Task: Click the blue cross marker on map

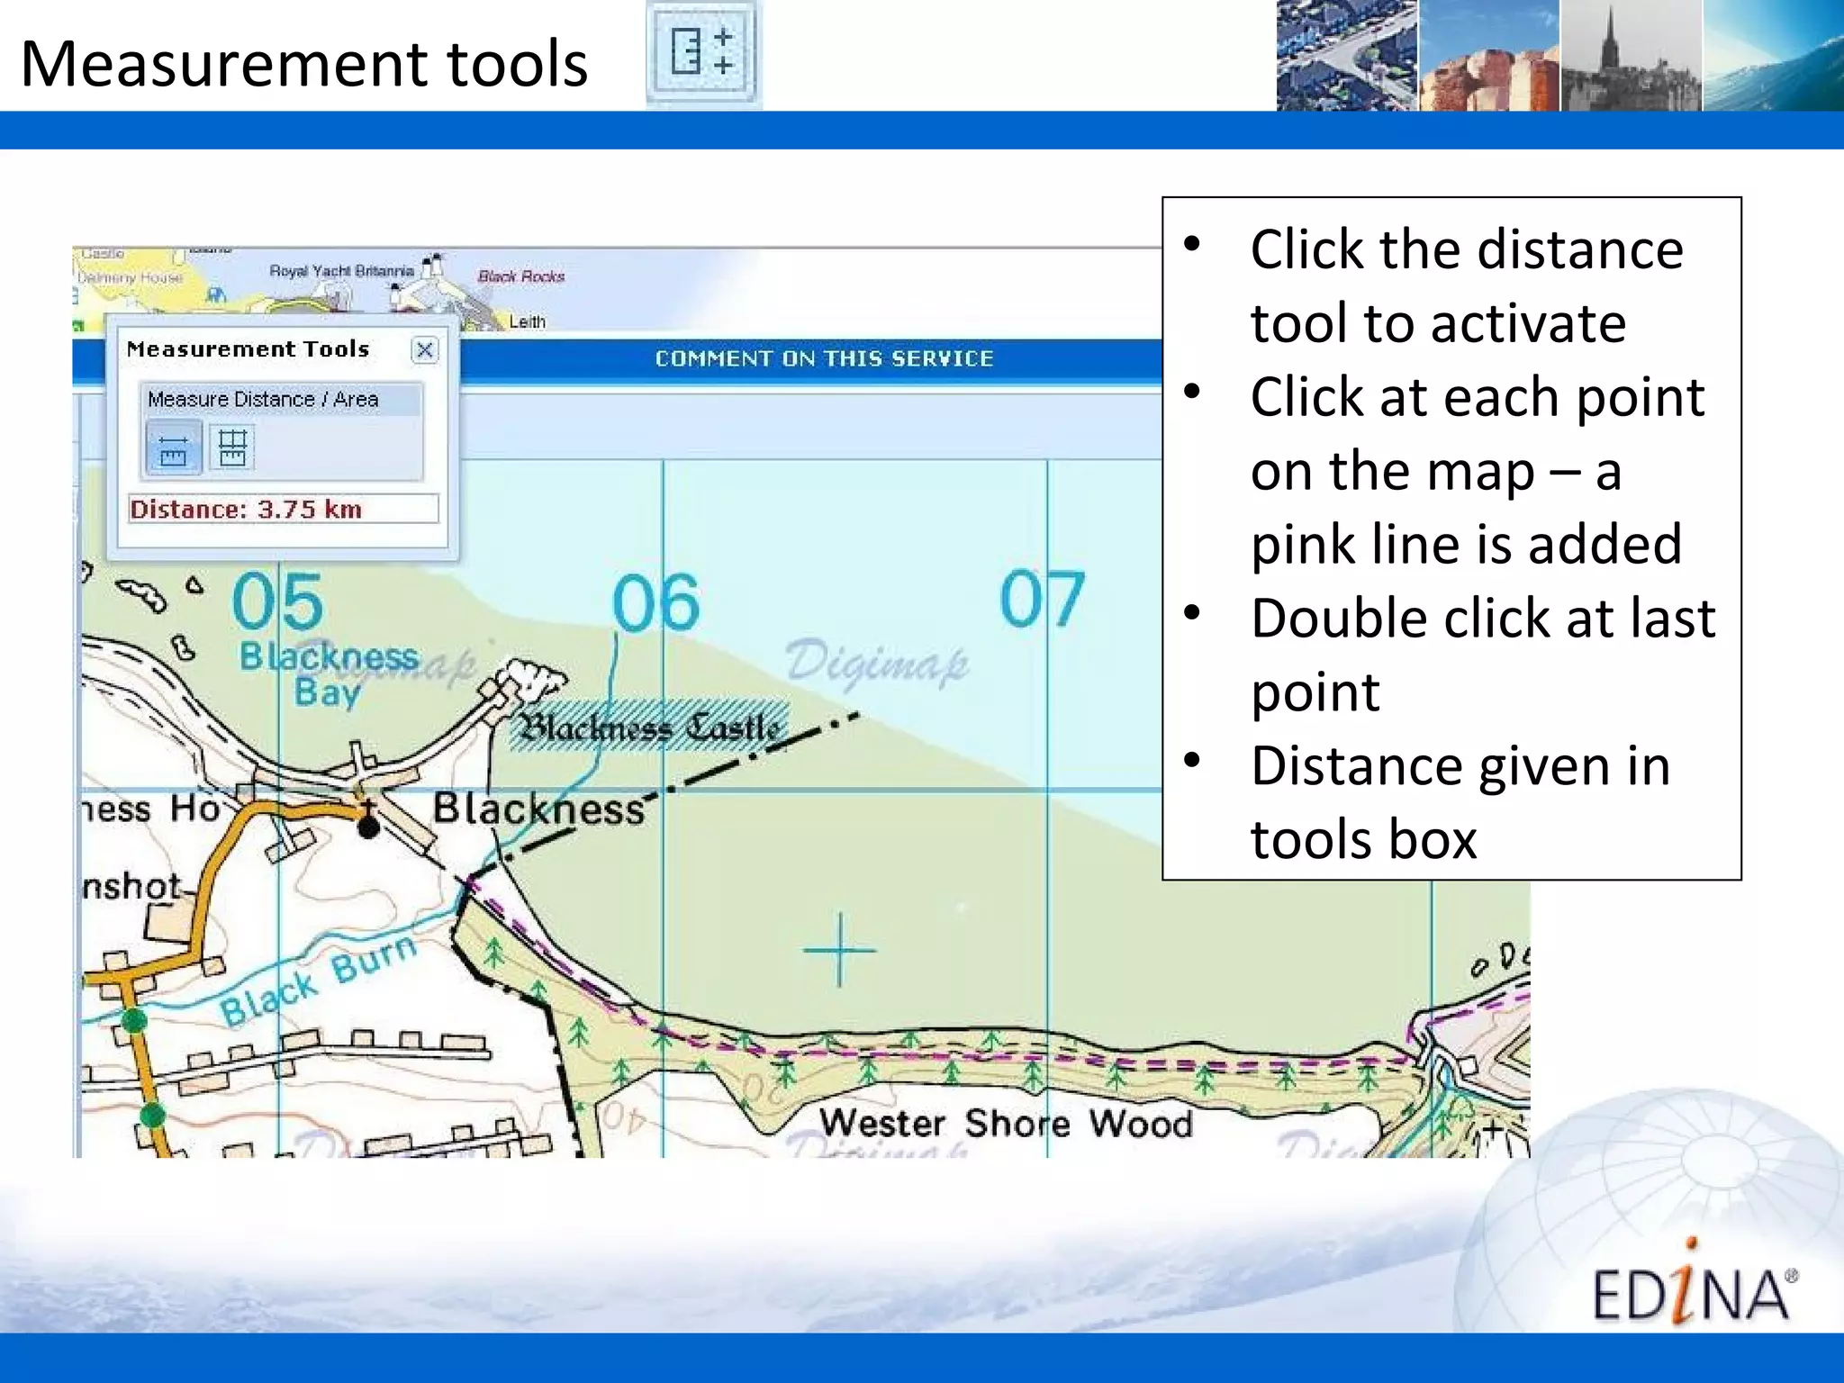Action: pyautogui.click(x=839, y=949)
